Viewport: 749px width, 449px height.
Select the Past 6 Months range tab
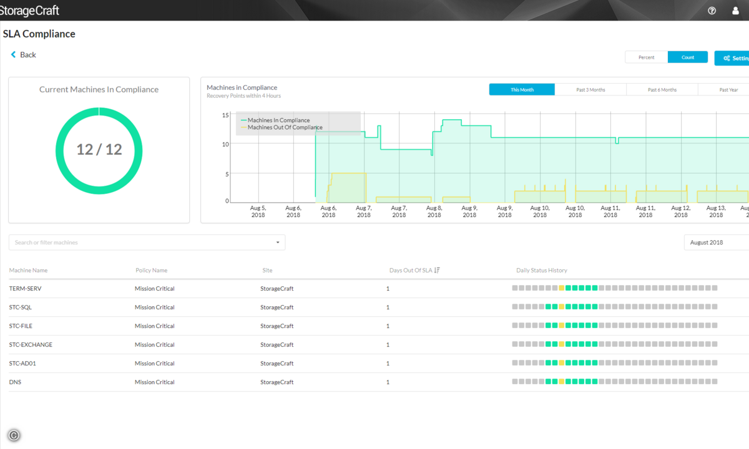coord(662,90)
